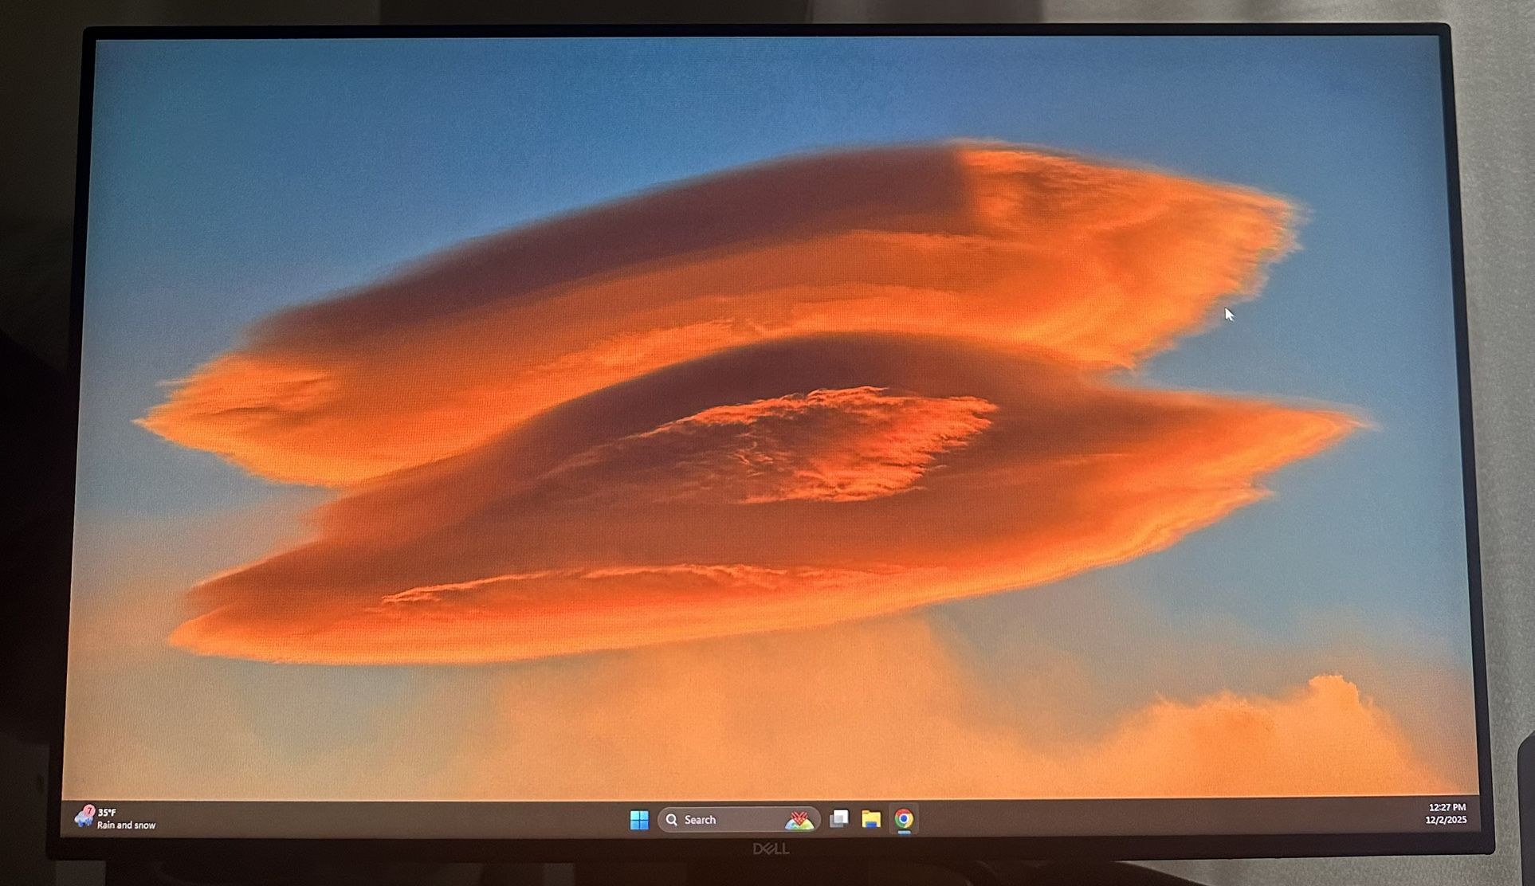This screenshot has height=886, width=1535.
Task: Select the Task View icon on the taskbar
Action: (838, 819)
